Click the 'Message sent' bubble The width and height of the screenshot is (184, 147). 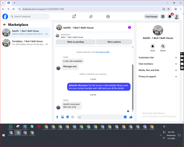coord(70,67)
